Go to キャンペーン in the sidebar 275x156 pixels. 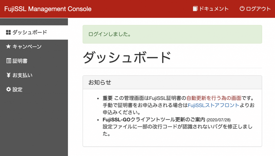[x=34, y=47]
